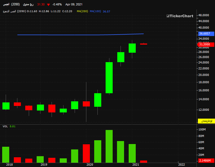Click the 48.0000 label on price axis
The height and width of the screenshot is (167, 215).
pyautogui.click(x=204, y=15)
